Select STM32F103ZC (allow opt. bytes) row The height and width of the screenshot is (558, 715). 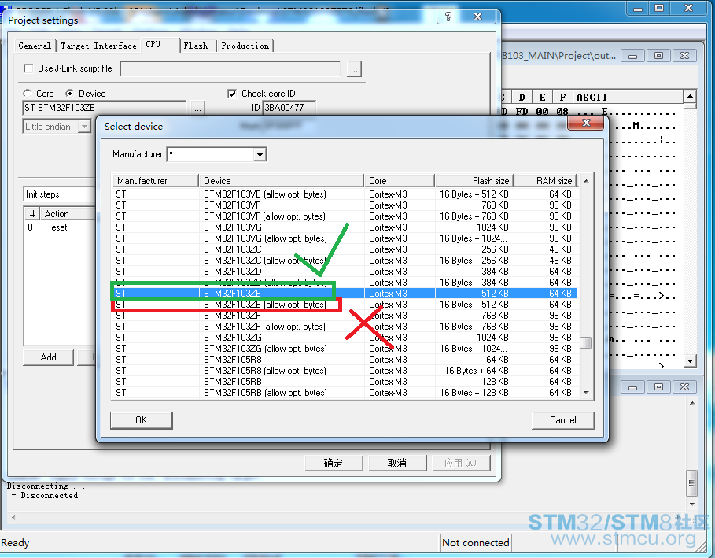[345, 261]
